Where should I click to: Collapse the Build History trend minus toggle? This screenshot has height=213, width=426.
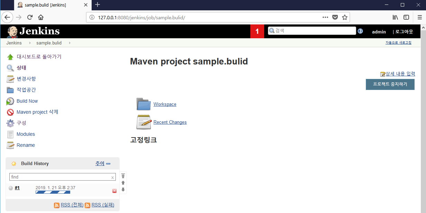tap(108, 164)
